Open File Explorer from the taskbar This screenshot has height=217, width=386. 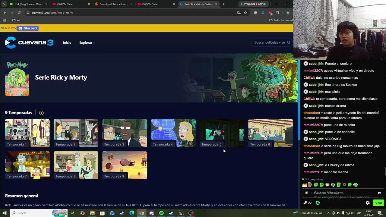tap(92, 213)
